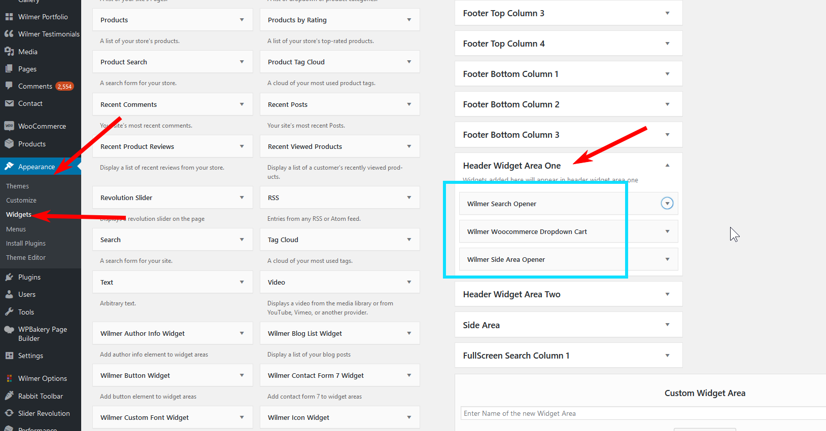Expand Recent Product Reviews widget arrow
The height and width of the screenshot is (431, 826).
click(x=242, y=146)
